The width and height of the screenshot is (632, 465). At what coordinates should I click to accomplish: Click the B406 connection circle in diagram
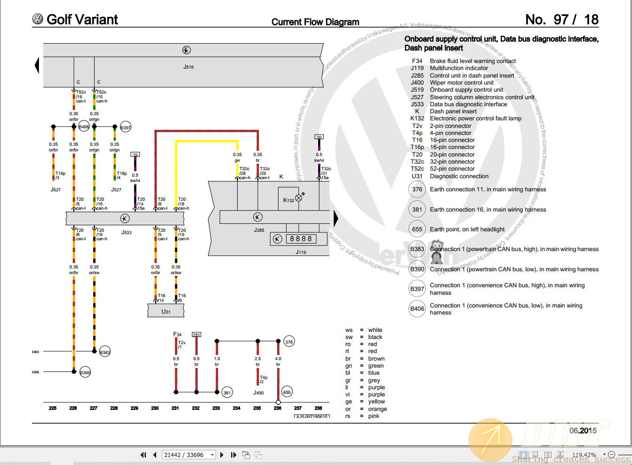coord(84,127)
